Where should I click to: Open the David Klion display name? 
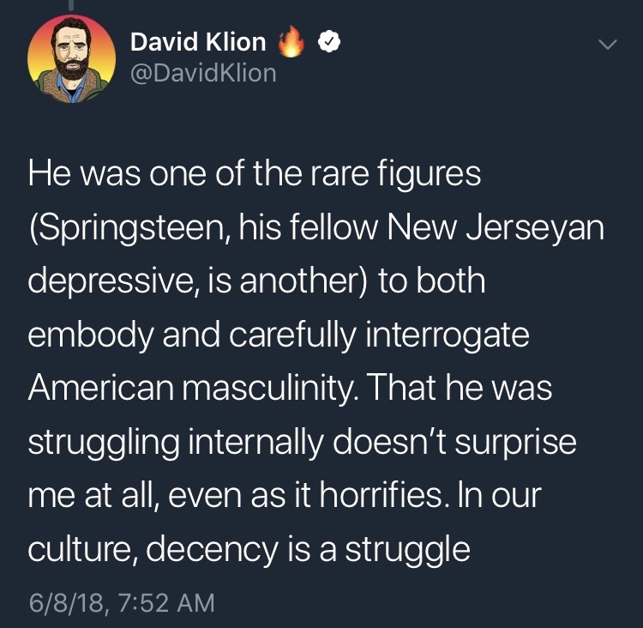click(x=198, y=42)
